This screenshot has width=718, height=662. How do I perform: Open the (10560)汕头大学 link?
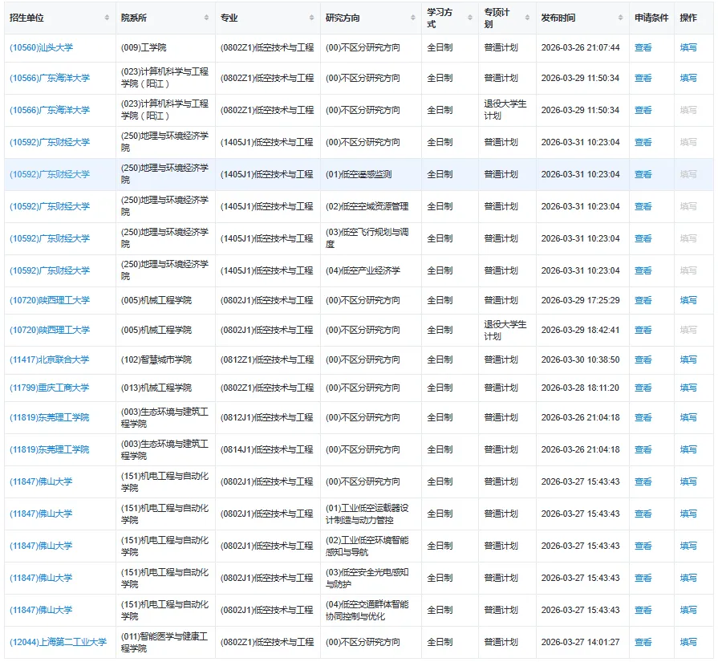coord(41,47)
